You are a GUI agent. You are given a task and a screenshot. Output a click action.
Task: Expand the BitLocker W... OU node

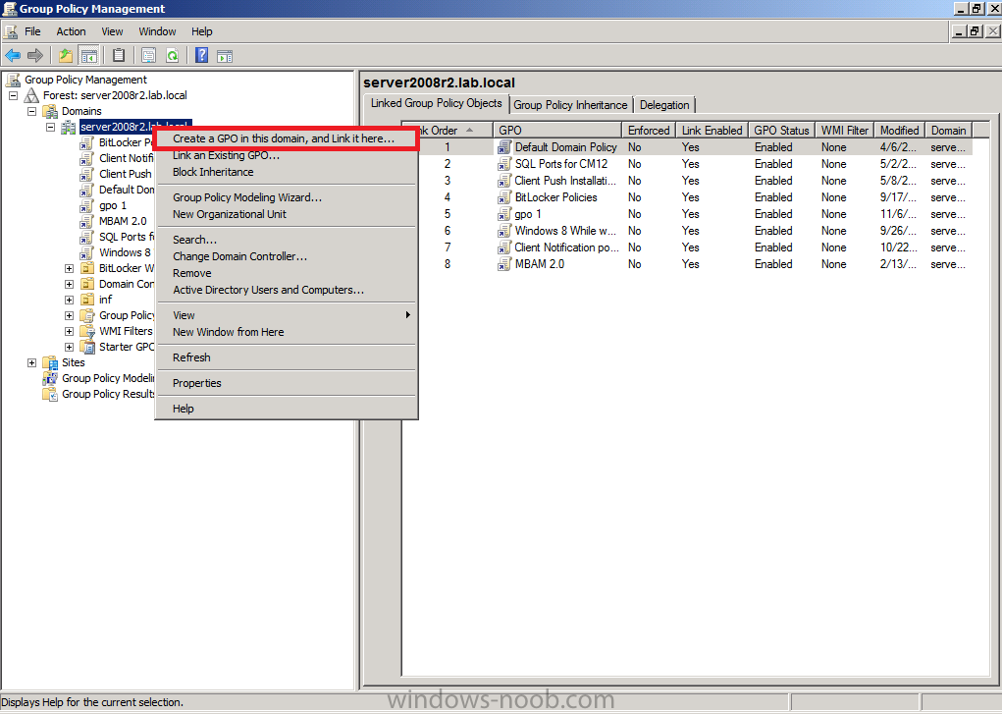pos(69,269)
